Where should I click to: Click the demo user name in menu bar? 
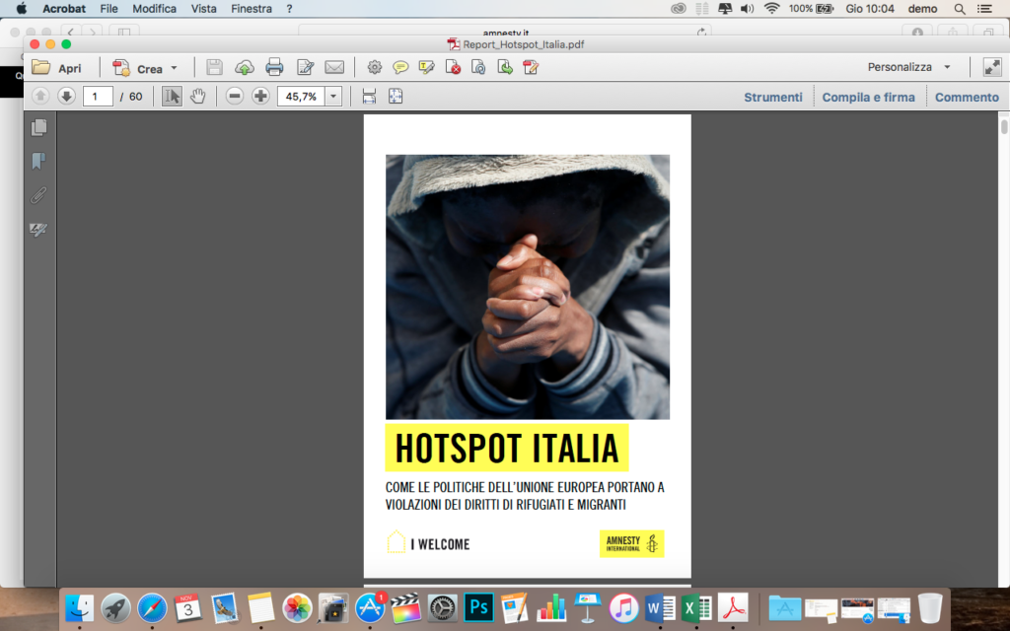[922, 8]
